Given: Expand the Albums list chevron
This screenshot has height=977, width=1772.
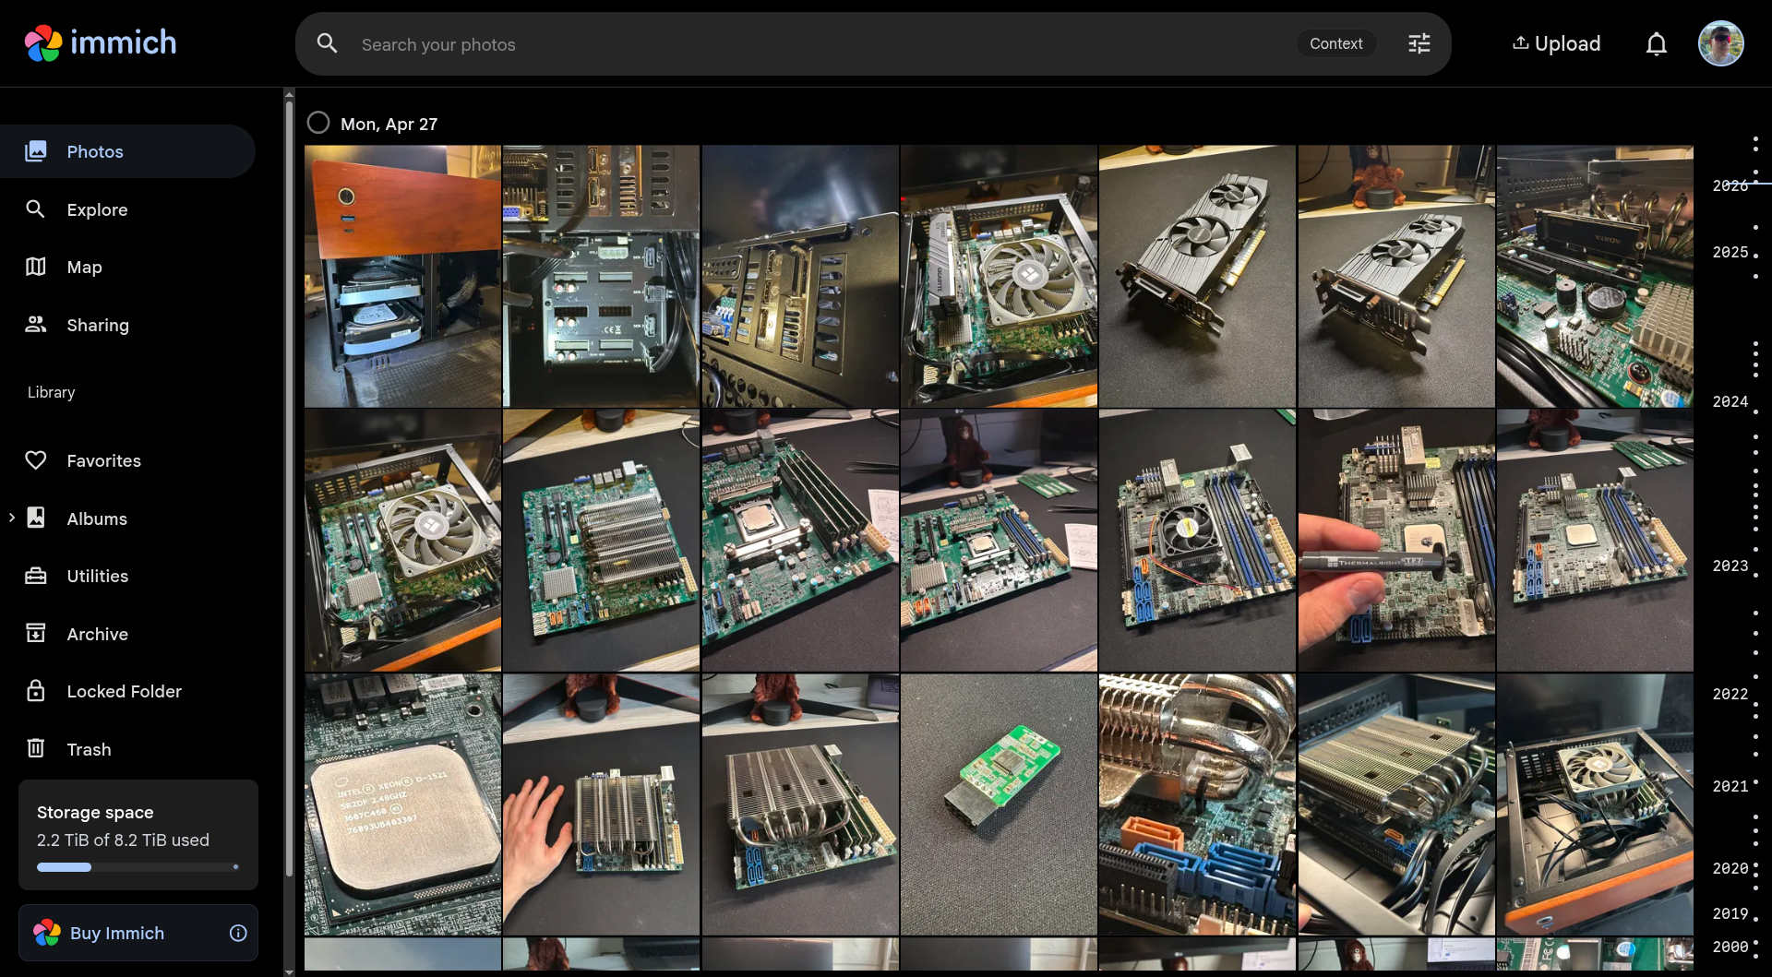Looking at the screenshot, I should (11, 518).
